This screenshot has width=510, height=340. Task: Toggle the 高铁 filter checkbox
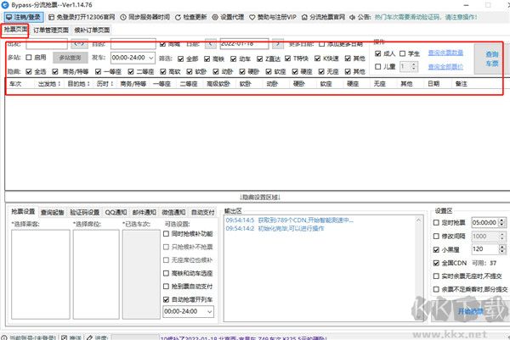(x=207, y=59)
